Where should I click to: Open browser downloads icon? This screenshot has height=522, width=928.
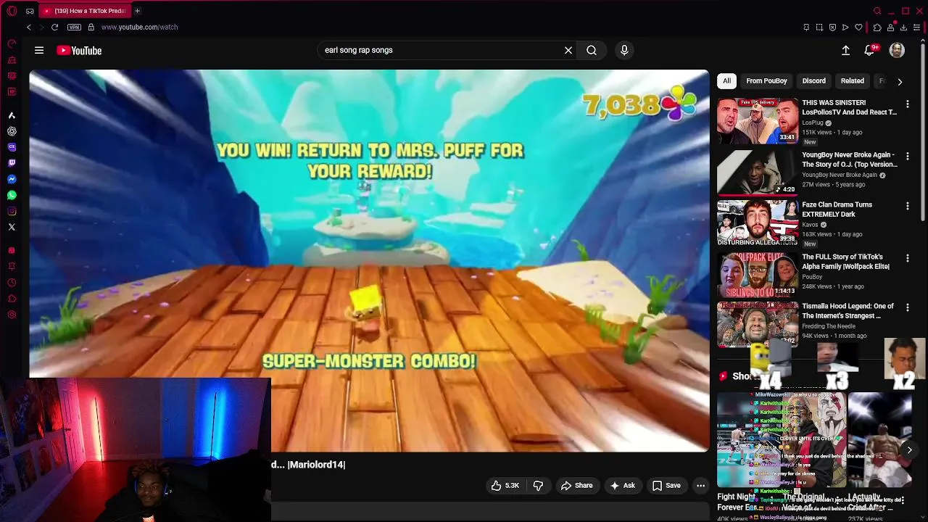[x=903, y=28]
